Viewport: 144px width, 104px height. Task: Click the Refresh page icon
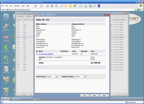[x=52, y=6]
